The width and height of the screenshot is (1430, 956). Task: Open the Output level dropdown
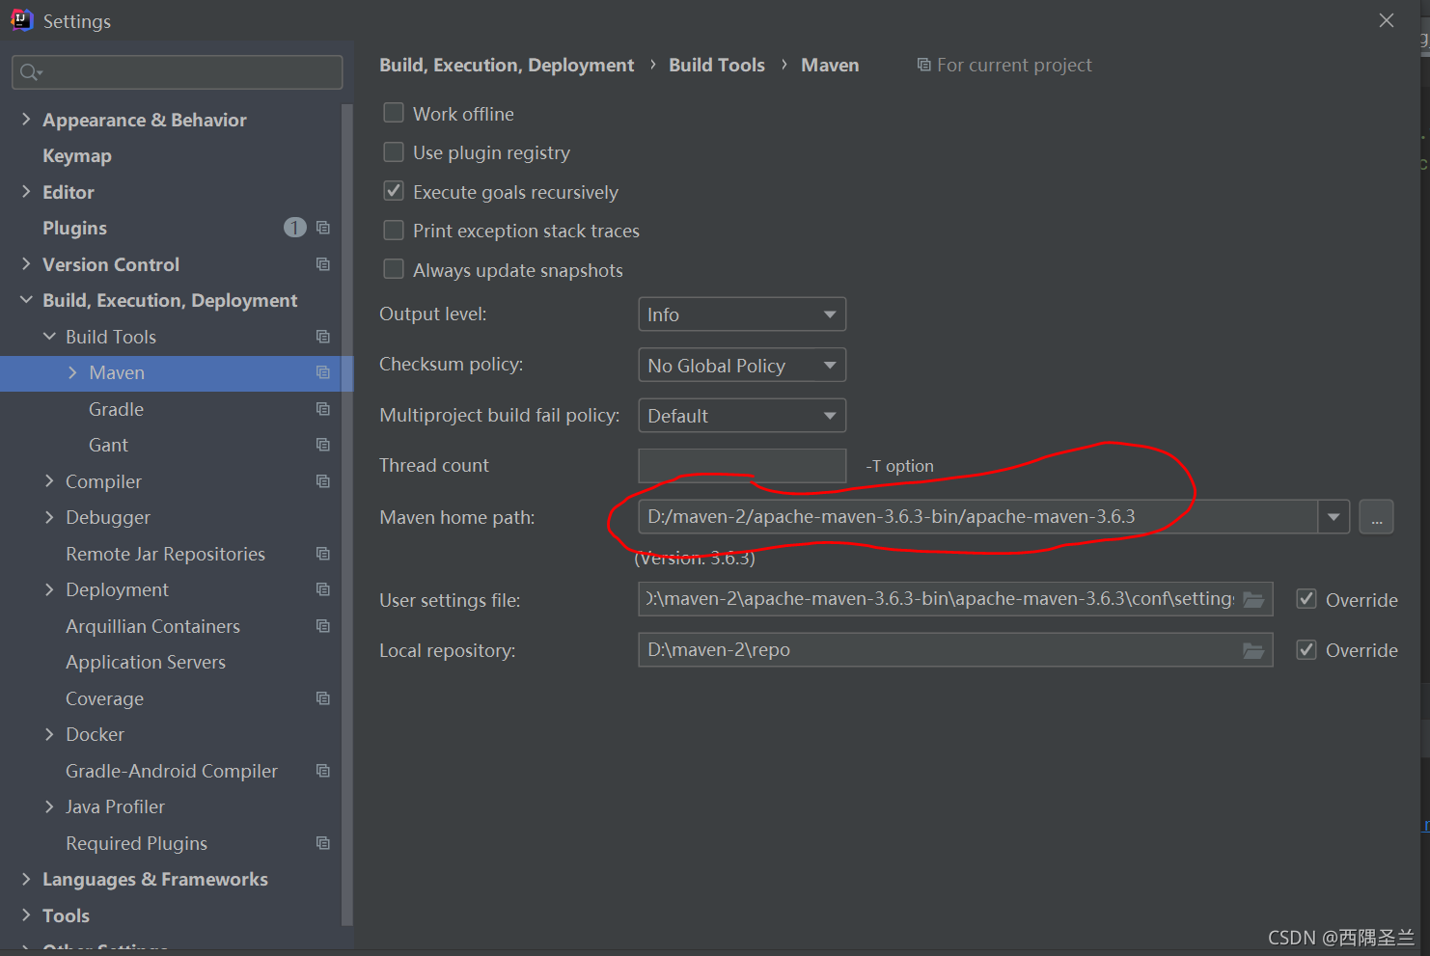[742, 314]
